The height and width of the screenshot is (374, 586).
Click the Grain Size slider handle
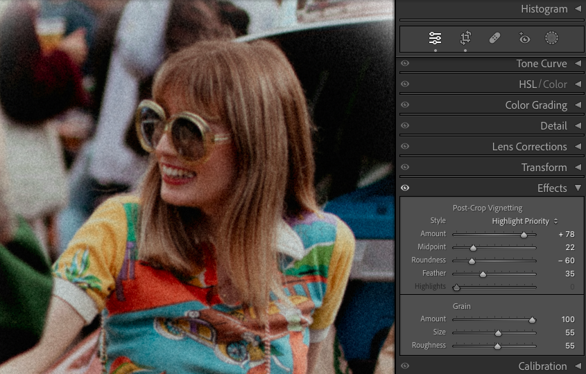pyautogui.click(x=498, y=333)
